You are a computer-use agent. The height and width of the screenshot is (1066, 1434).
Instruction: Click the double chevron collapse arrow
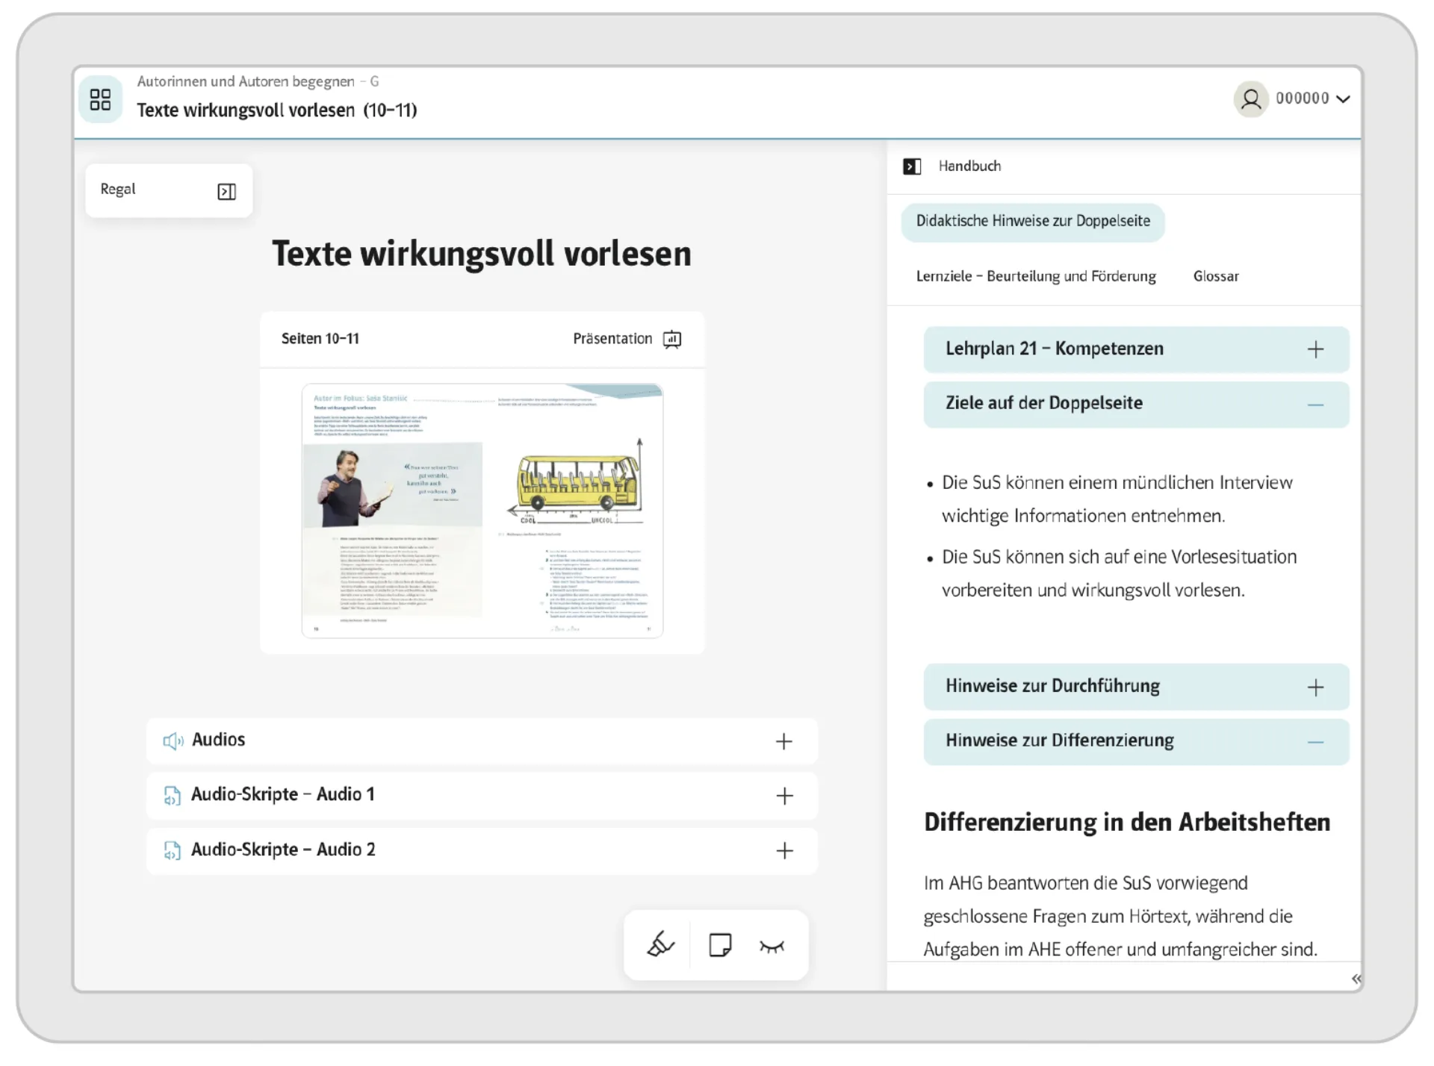pyautogui.click(x=1356, y=979)
